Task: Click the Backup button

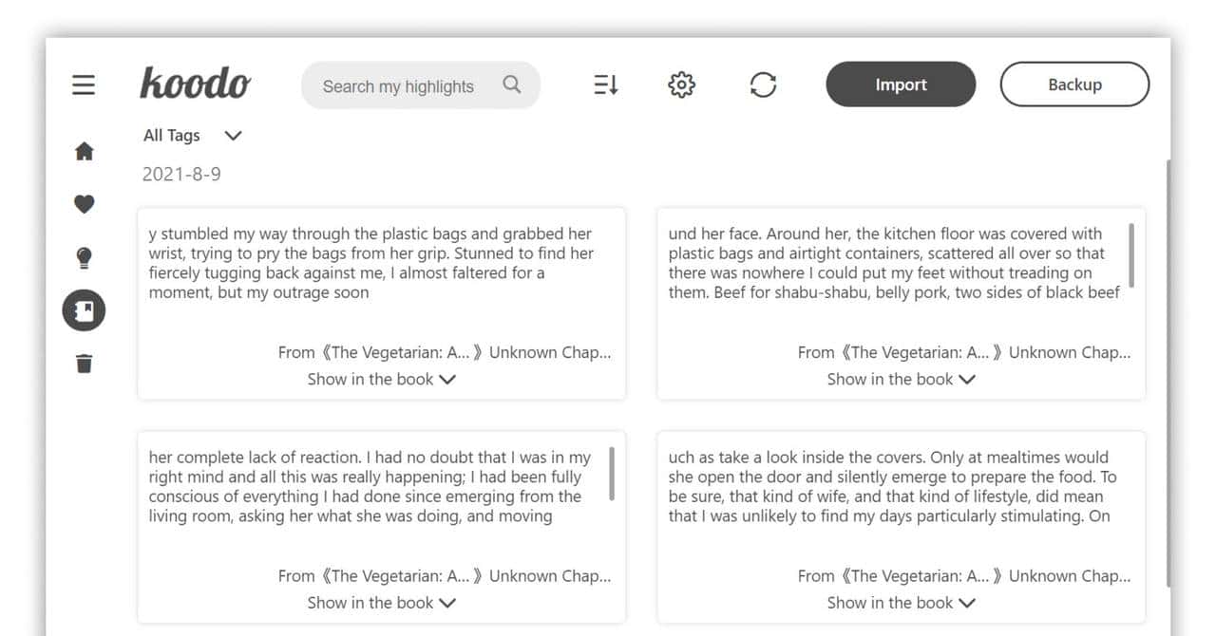Action: 1074,84
